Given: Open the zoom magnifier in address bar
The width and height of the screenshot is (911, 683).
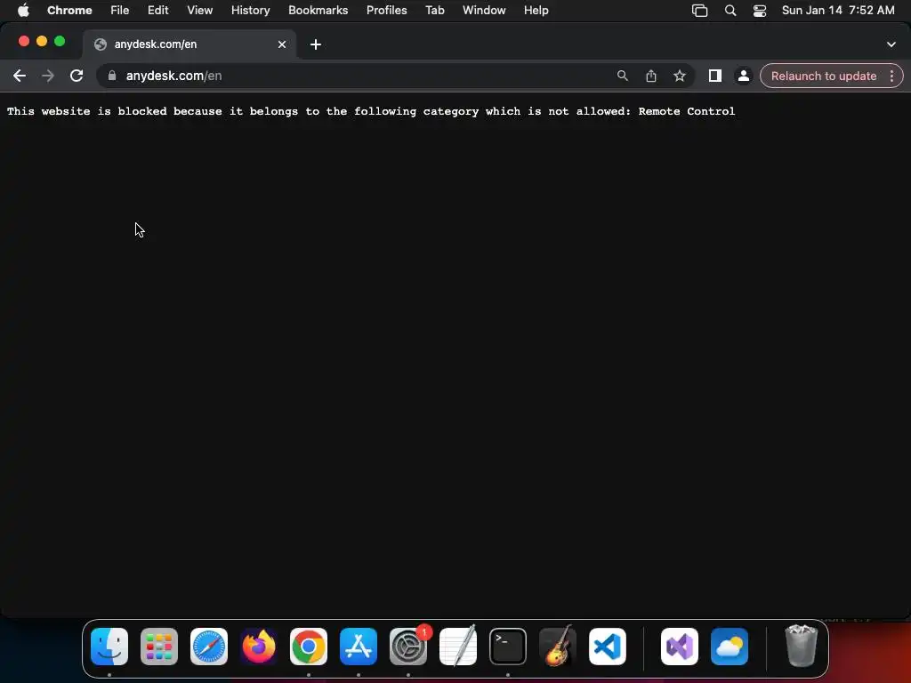Looking at the screenshot, I should pos(622,76).
